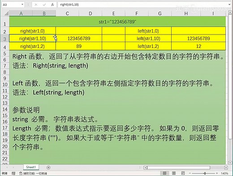Select column F header

coord(137,13)
